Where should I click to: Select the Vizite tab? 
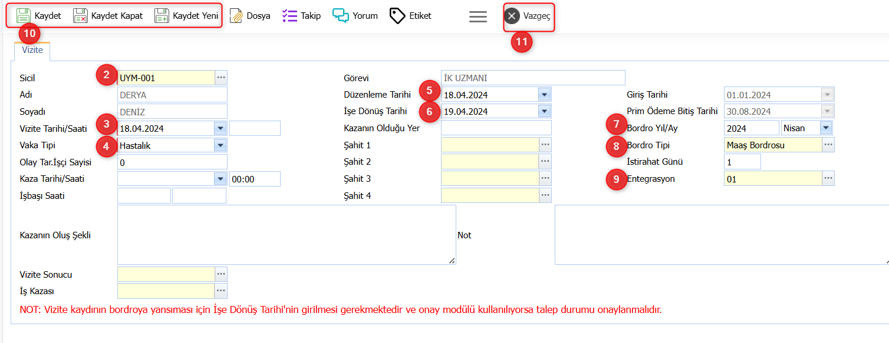32,51
